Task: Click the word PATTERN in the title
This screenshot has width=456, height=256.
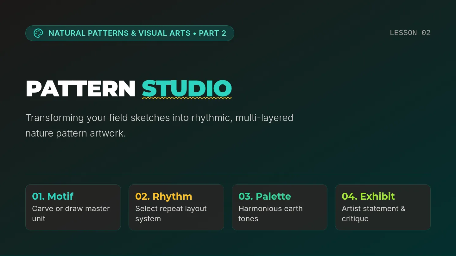Action: (x=81, y=89)
